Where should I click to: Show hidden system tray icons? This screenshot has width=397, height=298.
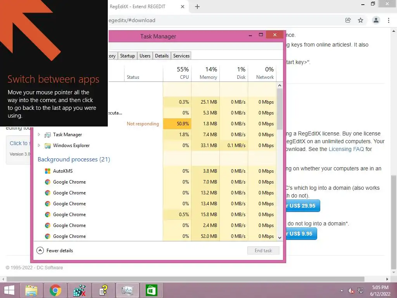(342, 291)
